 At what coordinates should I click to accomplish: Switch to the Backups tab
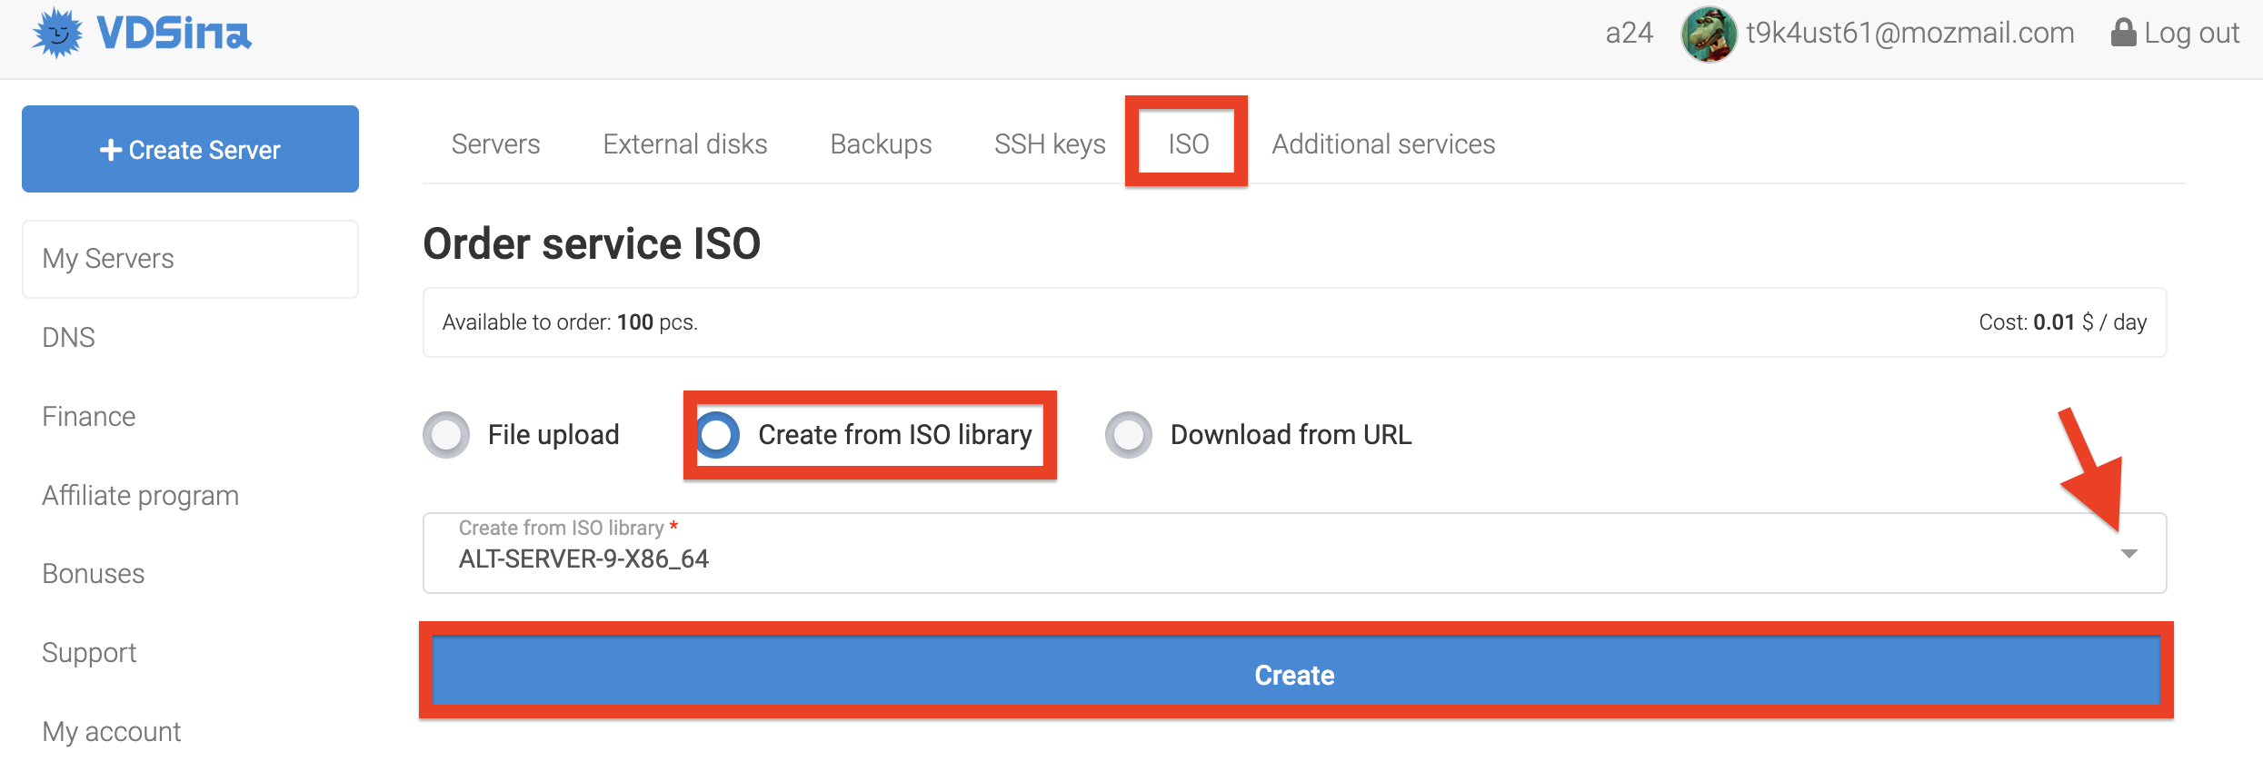pos(881,143)
